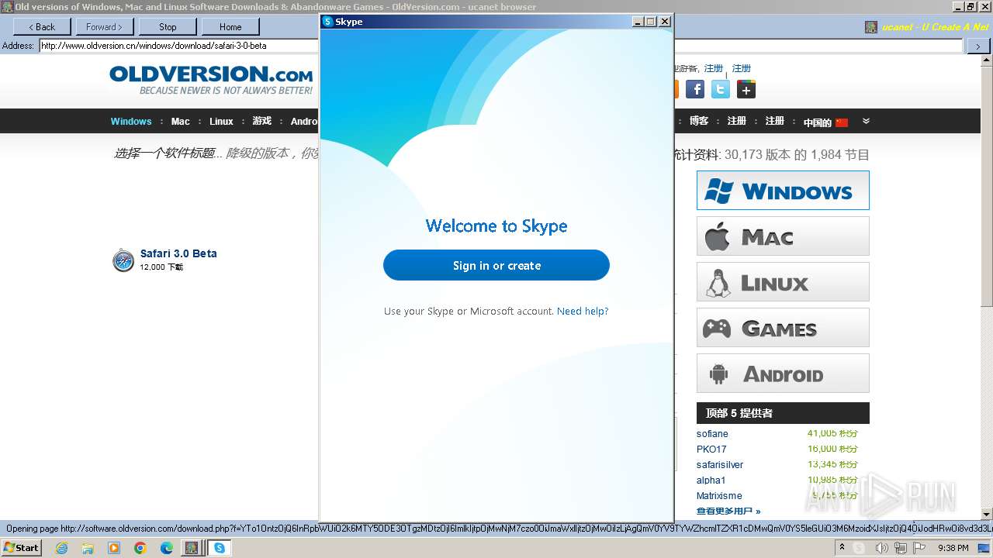This screenshot has height=558, width=993.
Task: Select Linux in the site navigation bar
Action: [x=221, y=122]
